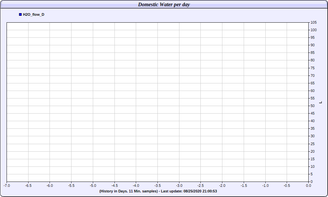
Task: Click the 50 y-axis value
Action: click(x=313, y=106)
